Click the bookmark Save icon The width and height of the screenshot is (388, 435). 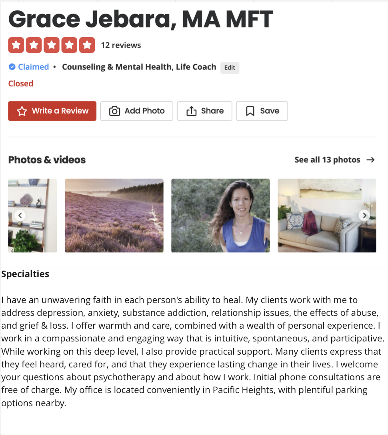(x=250, y=111)
